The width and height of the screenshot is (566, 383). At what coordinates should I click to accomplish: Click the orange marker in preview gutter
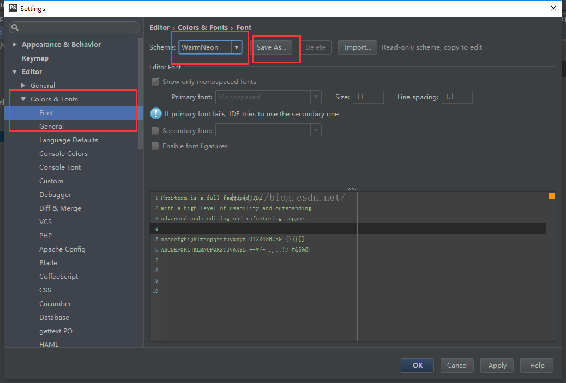pyautogui.click(x=552, y=196)
